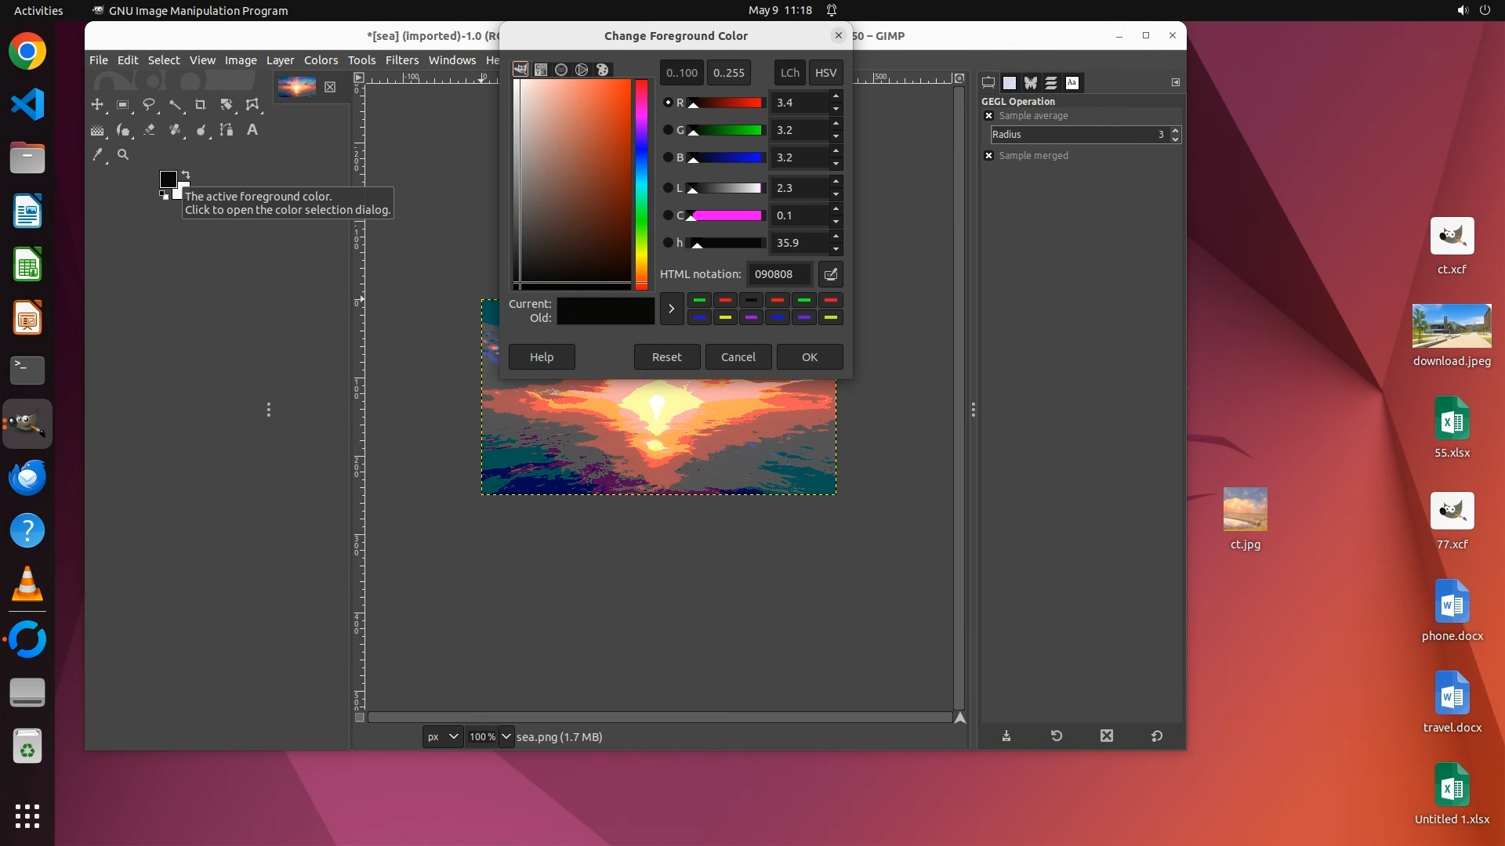Click the HTML notation eyedropper icon
1505x846 pixels.
830,274
